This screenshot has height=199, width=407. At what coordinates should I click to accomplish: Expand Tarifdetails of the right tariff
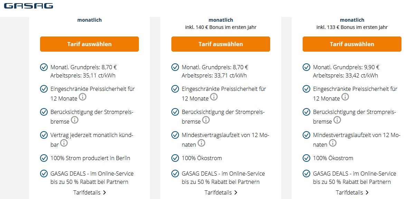coord(352,192)
